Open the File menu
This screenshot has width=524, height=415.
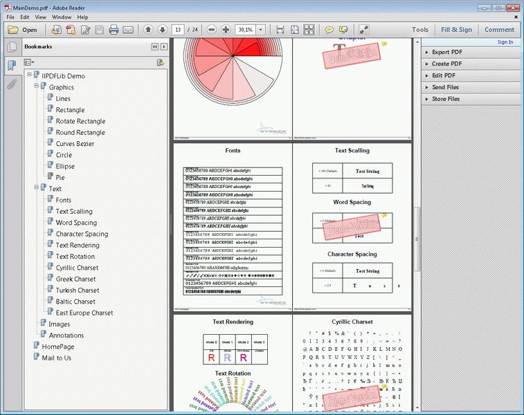[10, 17]
